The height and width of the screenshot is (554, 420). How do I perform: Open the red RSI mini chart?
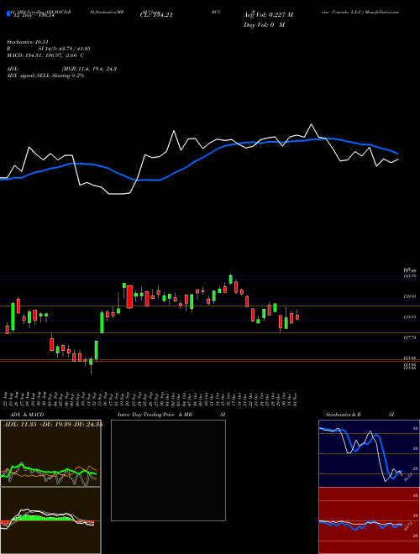tap(369, 520)
